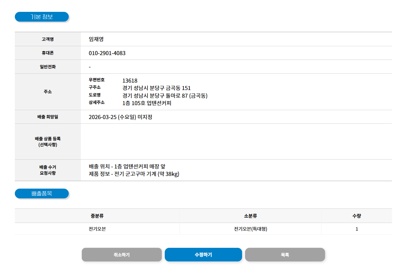This screenshot has width=400, height=265.
Task: Click the empty 배출 상품 등록 area
Action: [x=236, y=142]
